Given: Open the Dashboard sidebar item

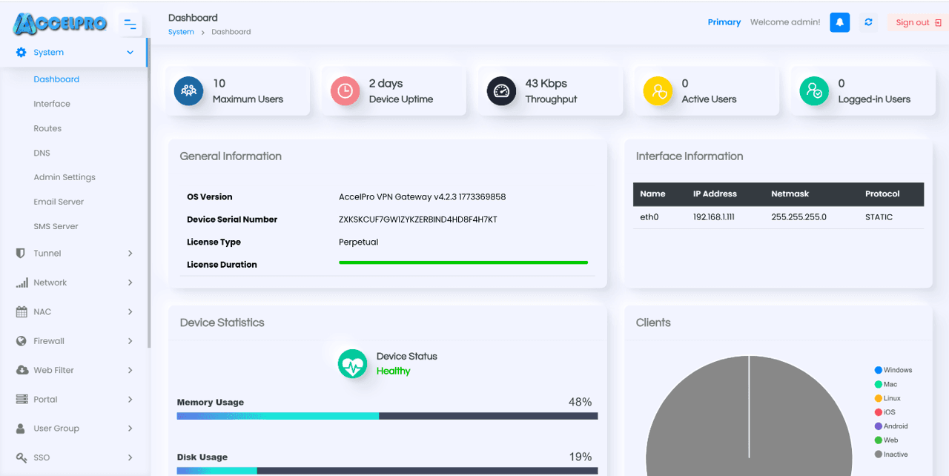Looking at the screenshot, I should pyautogui.click(x=56, y=79).
